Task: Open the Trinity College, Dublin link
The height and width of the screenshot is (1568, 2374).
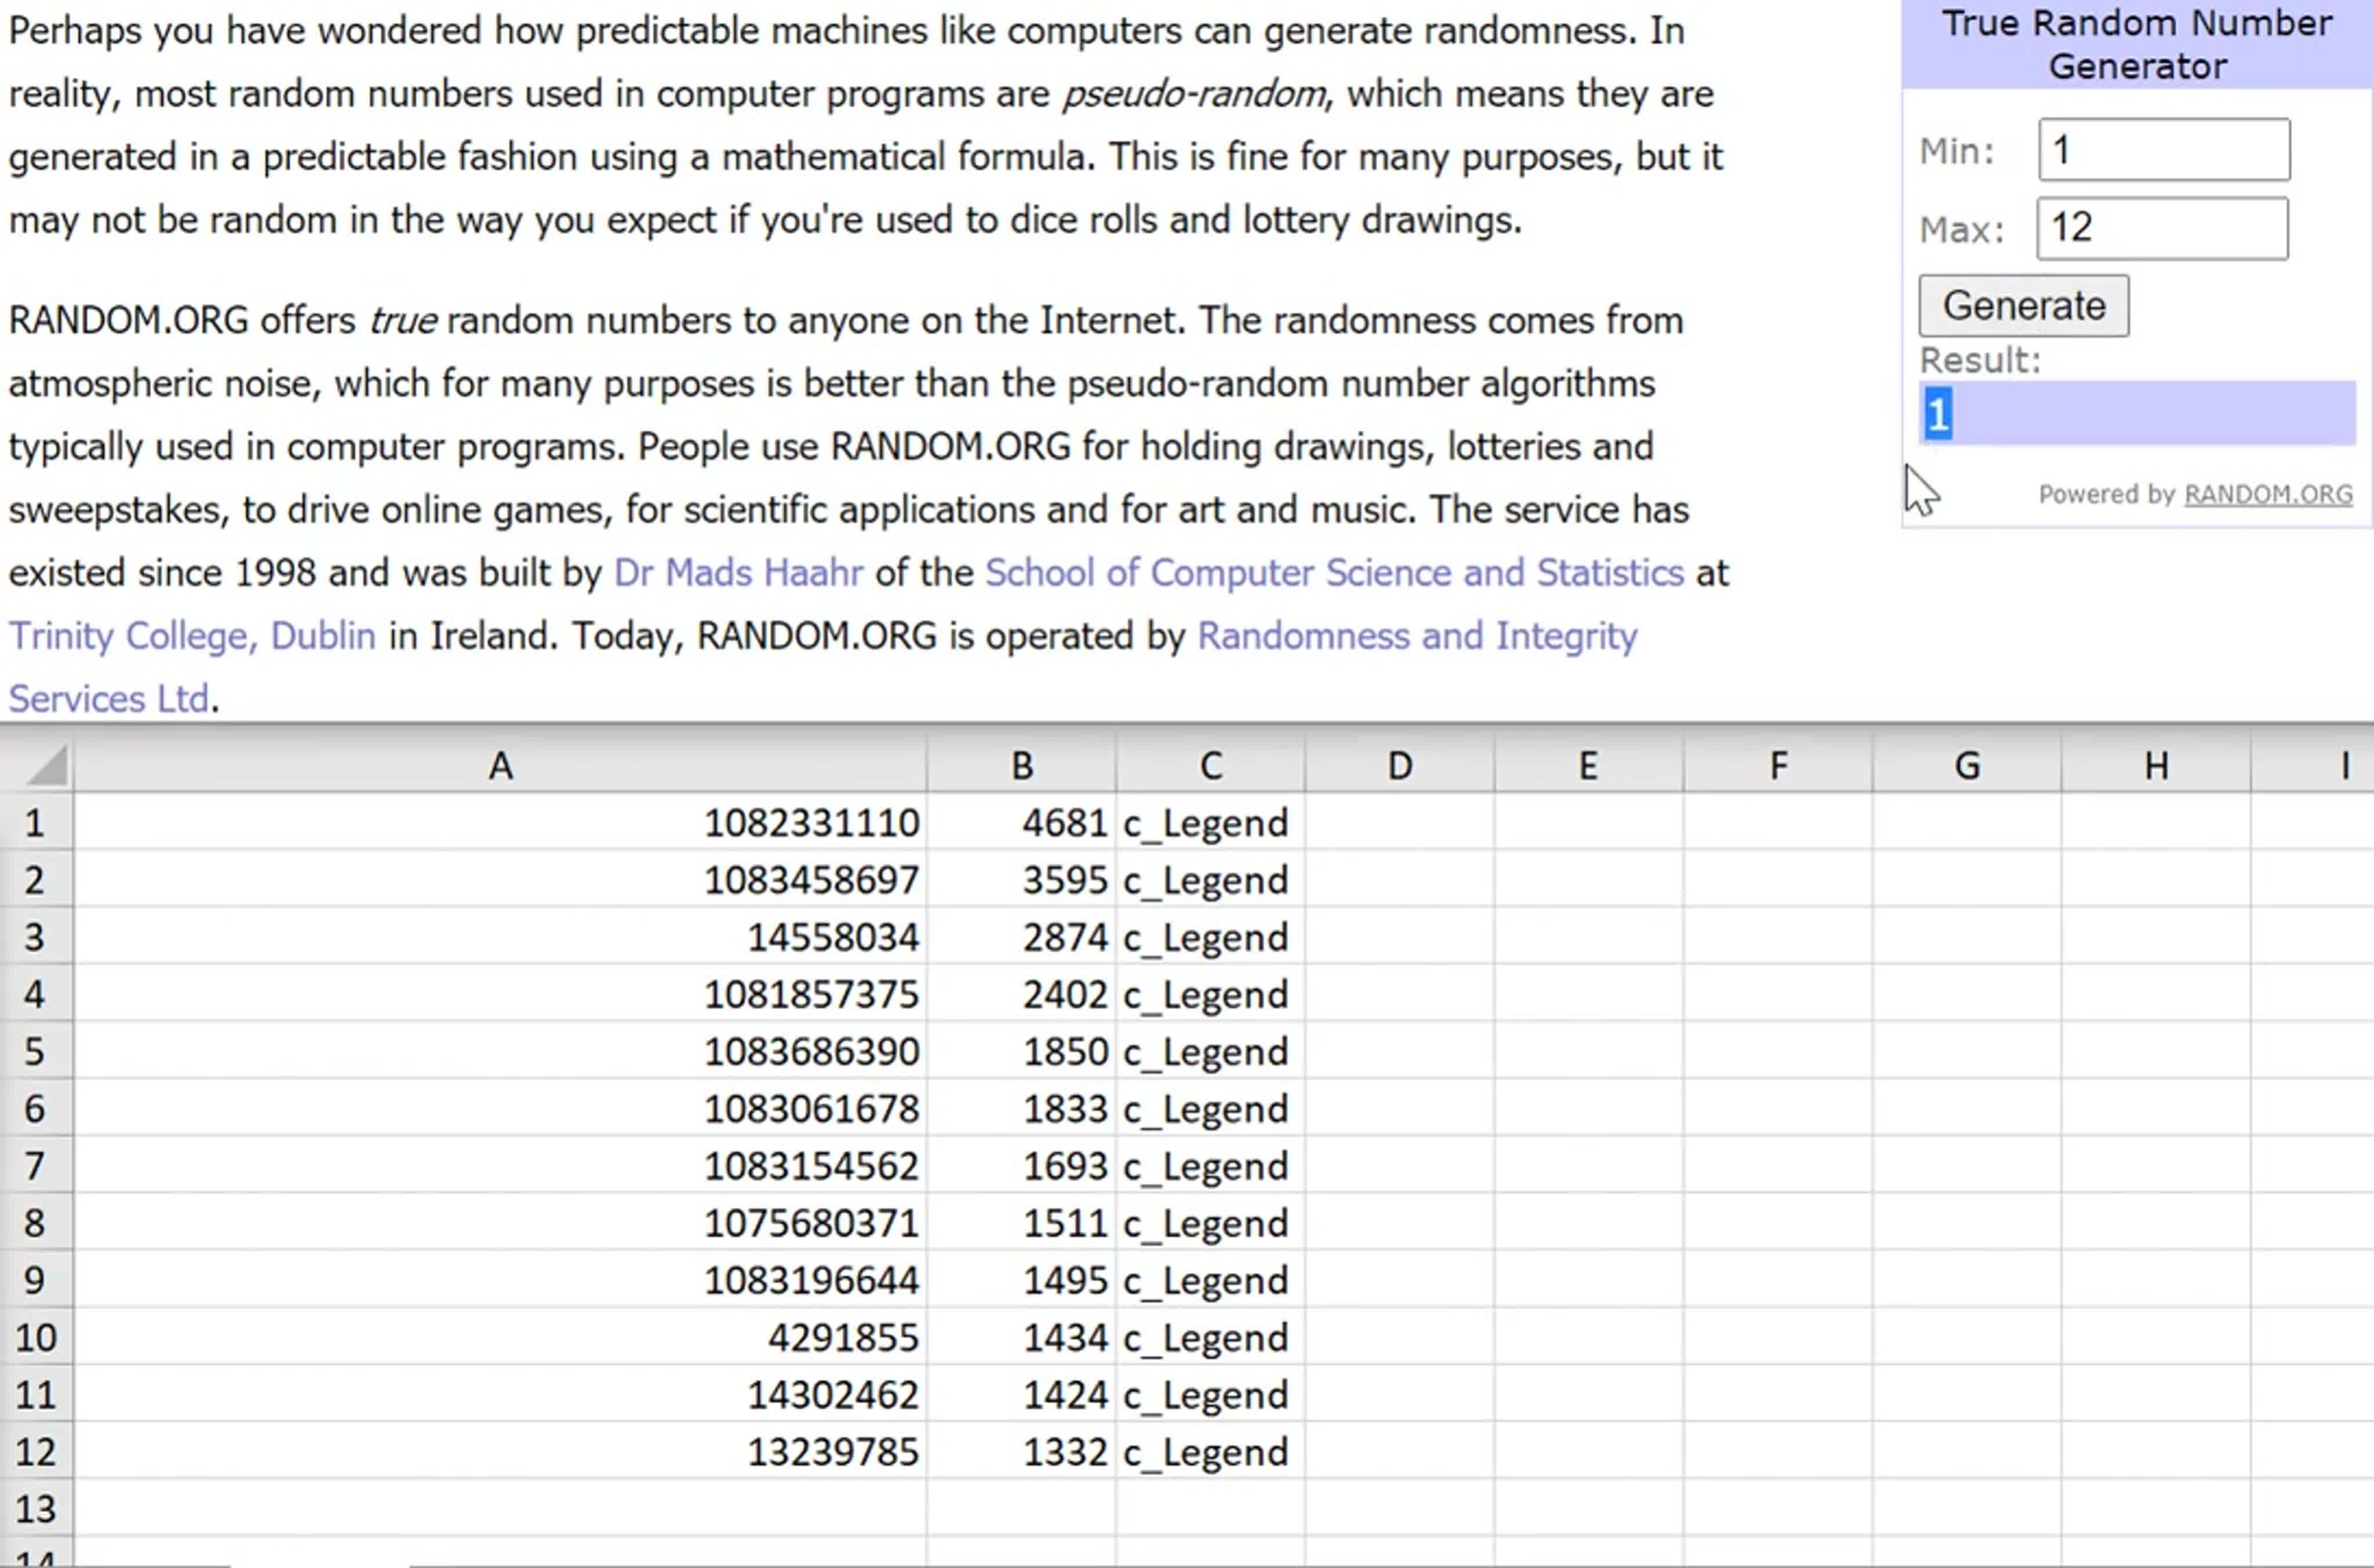Action: pos(193,636)
